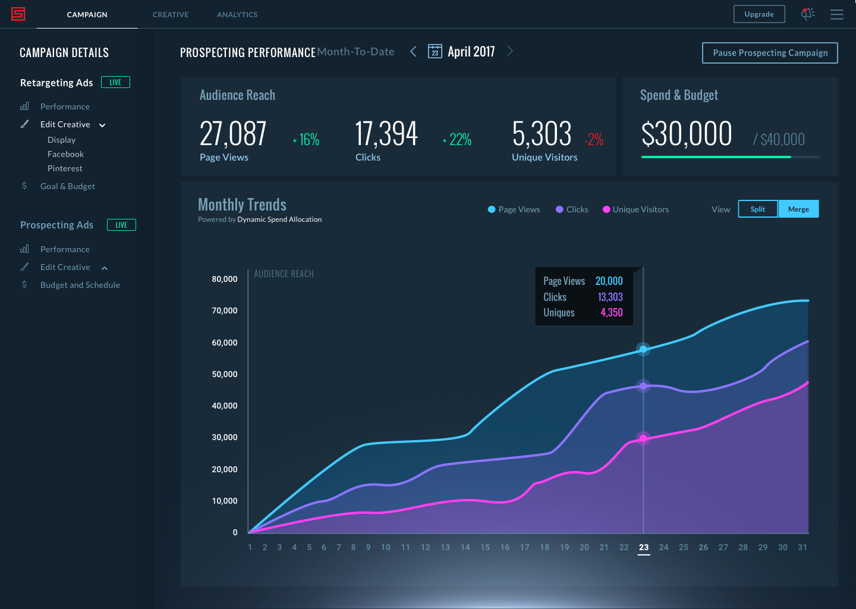Switch chart view to Split
This screenshot has width=856, height=609.
[x=758, y=209]
